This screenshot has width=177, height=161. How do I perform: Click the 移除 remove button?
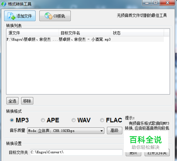pos(27,101)
